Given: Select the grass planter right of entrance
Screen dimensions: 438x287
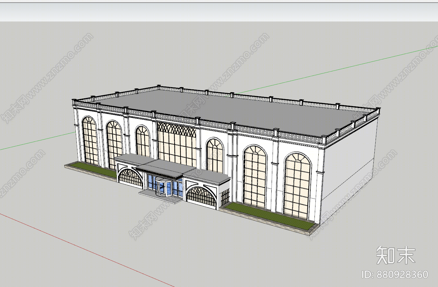Looking at the screenshot, I should point(269,217).
